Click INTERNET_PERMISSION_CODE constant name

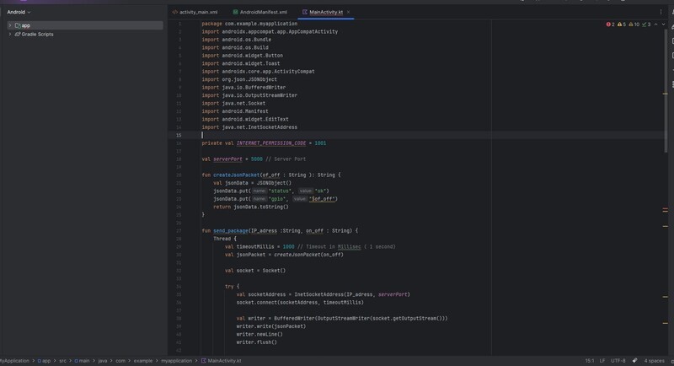pyautogui.click(x=271, y=143)
